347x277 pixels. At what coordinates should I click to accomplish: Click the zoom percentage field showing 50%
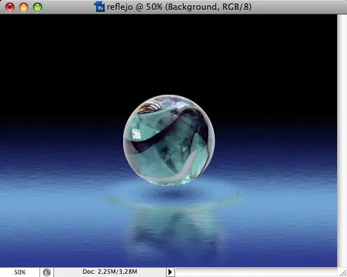(x=20, y=272)
